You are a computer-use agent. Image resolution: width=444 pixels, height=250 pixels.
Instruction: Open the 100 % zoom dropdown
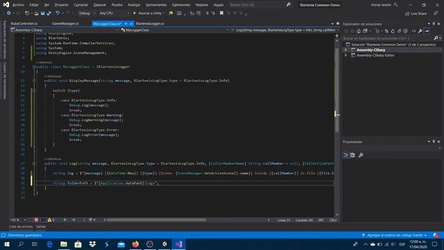pos(18,219)
